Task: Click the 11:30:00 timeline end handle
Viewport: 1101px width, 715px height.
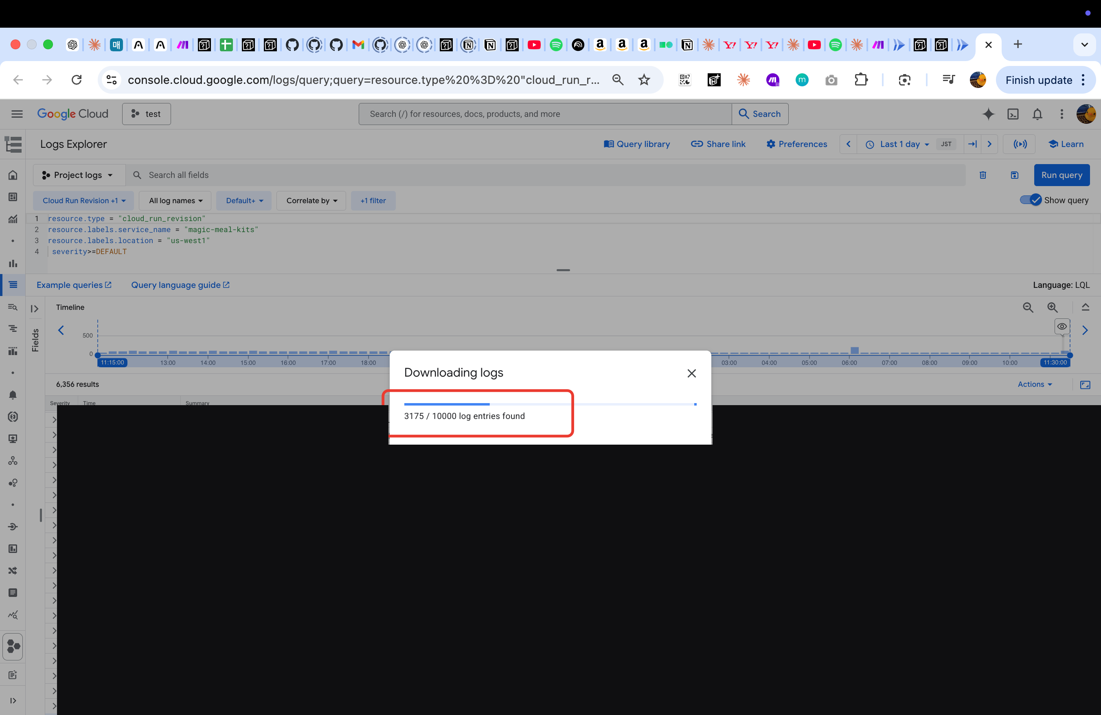Action: pyautogui.click(x=1055, y=362)
